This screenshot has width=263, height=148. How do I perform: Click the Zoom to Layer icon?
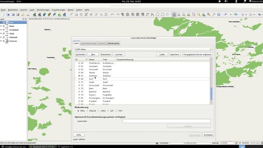click(204, 15)
